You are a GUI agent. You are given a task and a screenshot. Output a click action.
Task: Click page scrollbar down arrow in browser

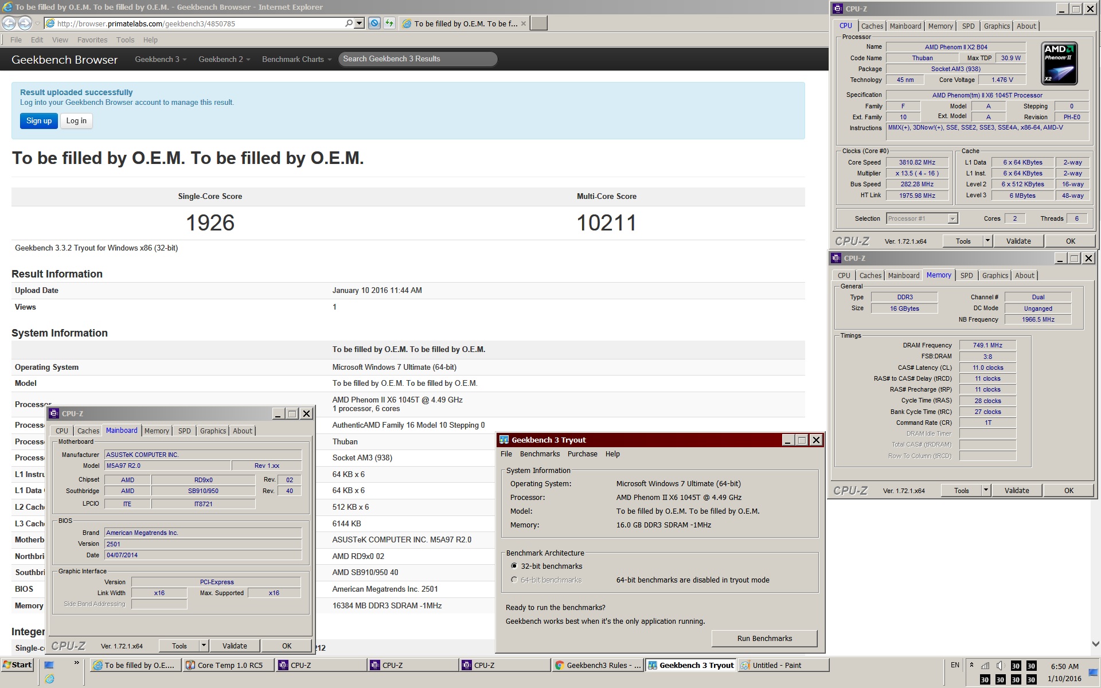(x=1095, y=644)
